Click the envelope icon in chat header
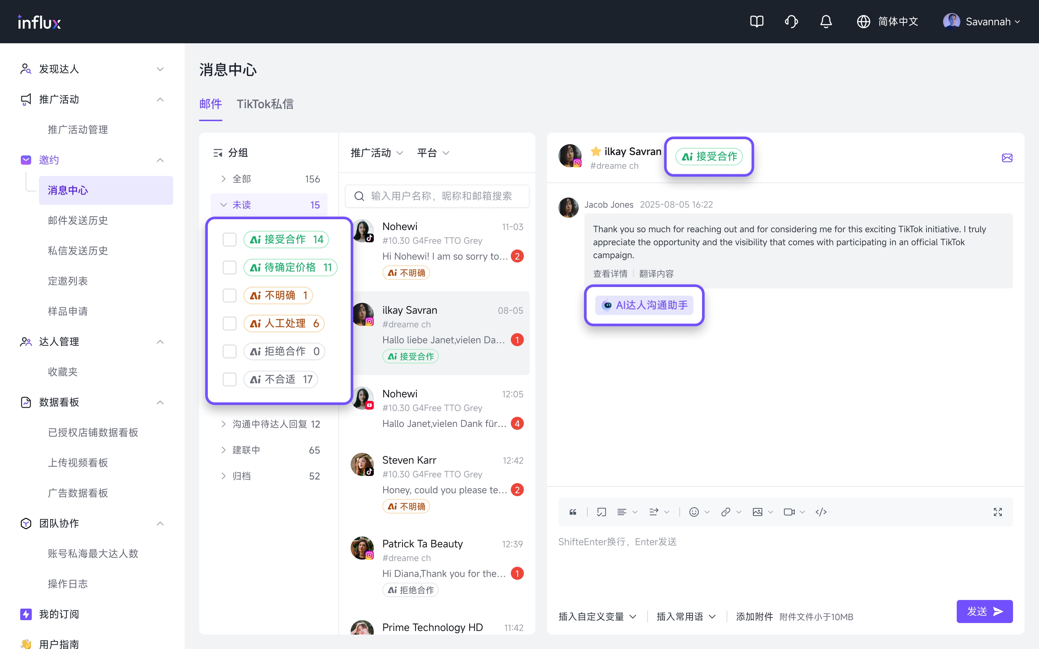 coord(1007,158)
